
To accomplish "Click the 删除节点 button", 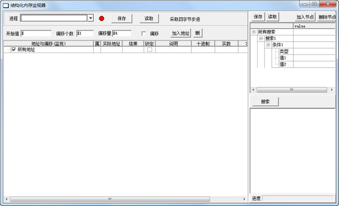I will pos(327,17).
